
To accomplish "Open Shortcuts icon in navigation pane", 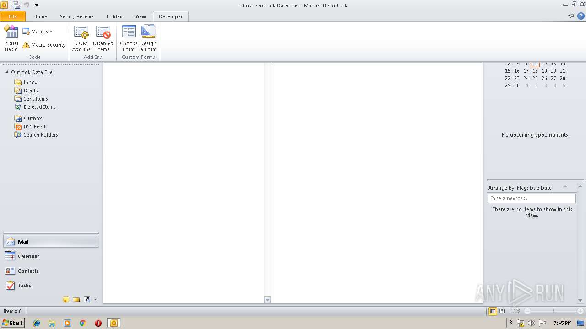I will pyautogui.click(x=87, y=299).
